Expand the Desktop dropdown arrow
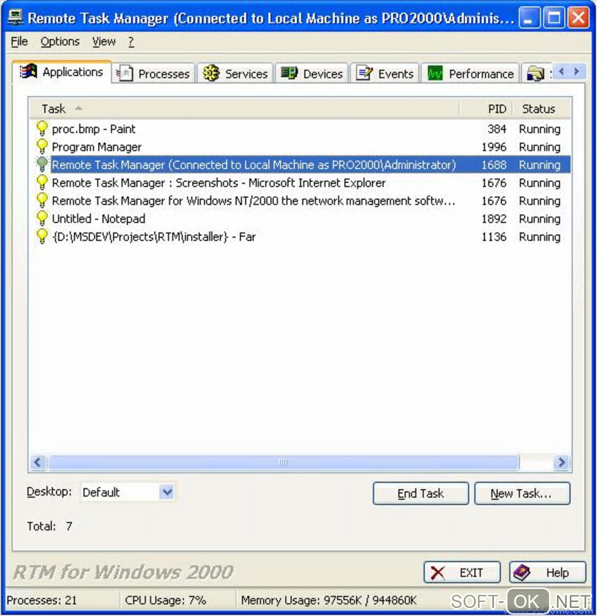This screenshot has height=616, width=597. click(x=167, y=492)
